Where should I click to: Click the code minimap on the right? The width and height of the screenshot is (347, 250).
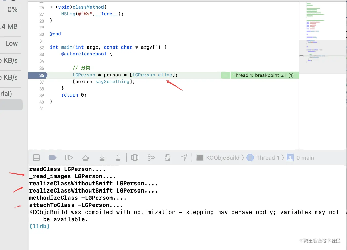[x=323, y=75]
